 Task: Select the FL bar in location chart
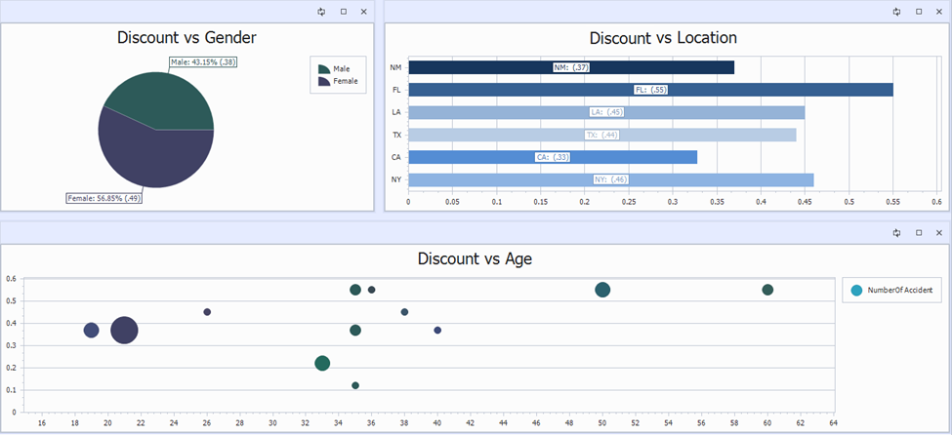651,90
